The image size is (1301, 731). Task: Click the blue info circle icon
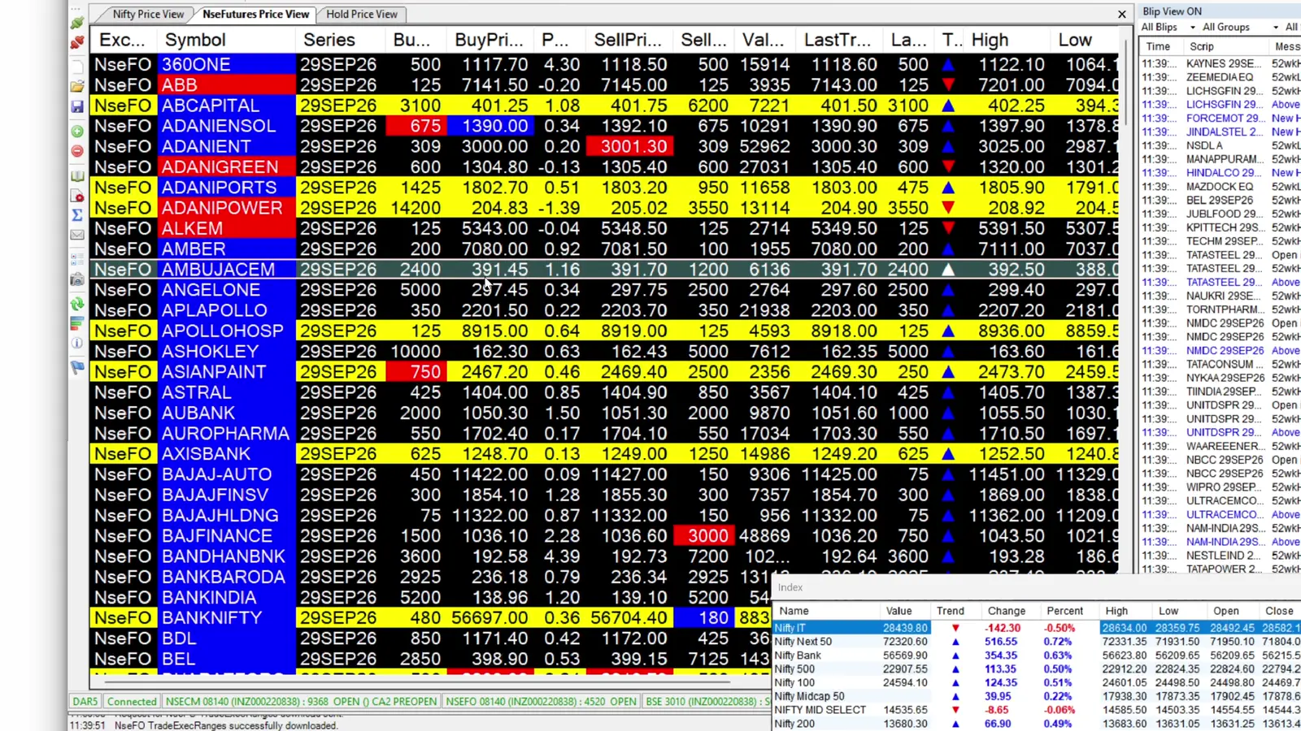[77, 343]
